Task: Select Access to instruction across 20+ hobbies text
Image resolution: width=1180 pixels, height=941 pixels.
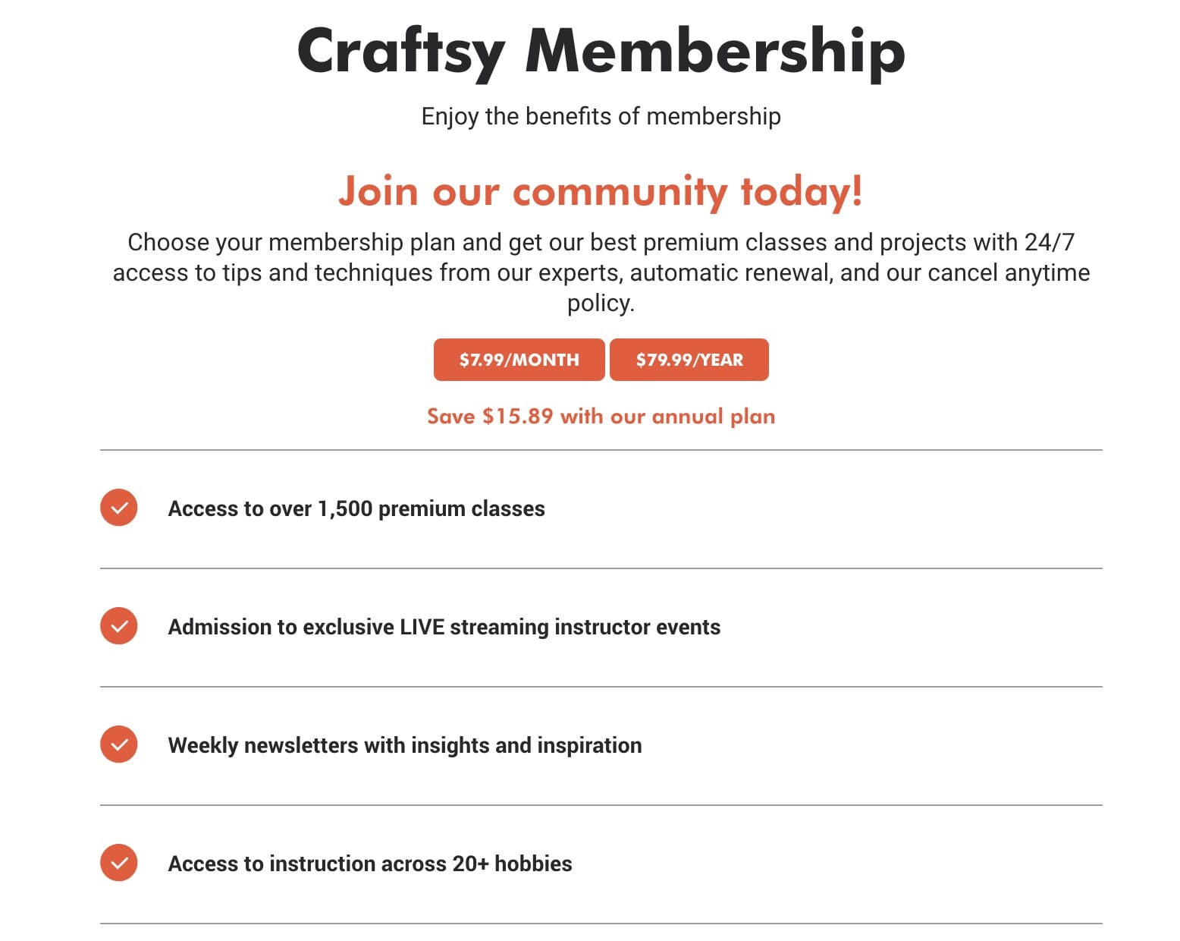Action: tap(370, 864)
